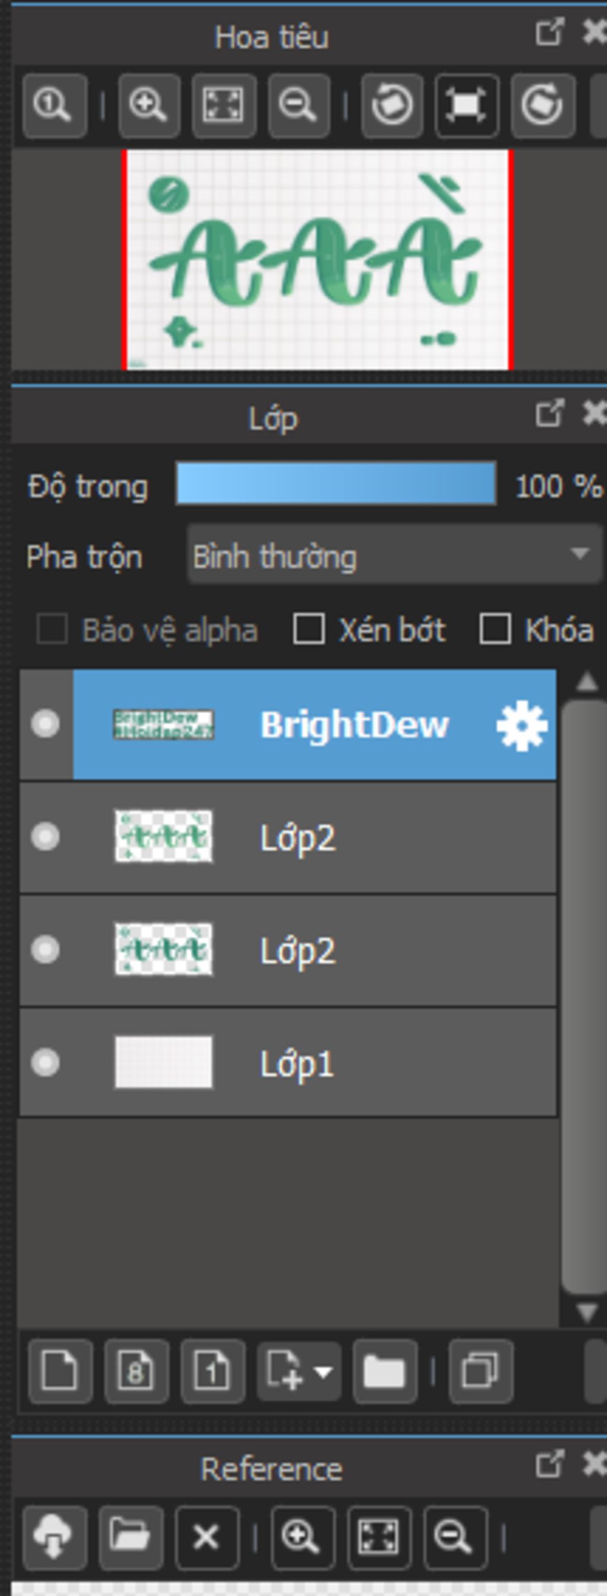Create a new 1-bit layer

pos(213,1371)
